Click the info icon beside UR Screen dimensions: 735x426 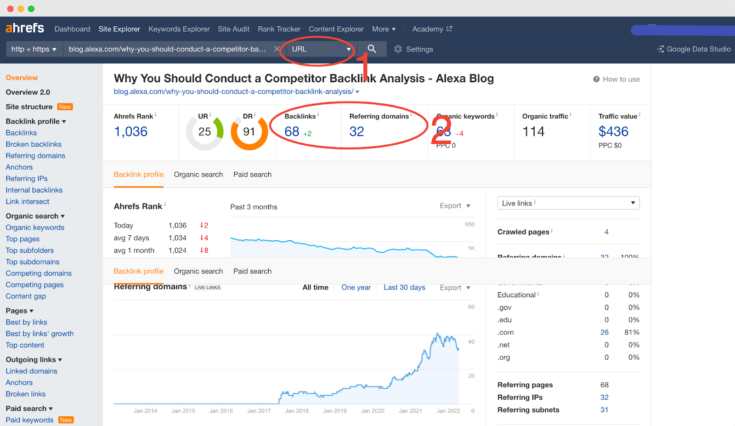coord(210,114)
